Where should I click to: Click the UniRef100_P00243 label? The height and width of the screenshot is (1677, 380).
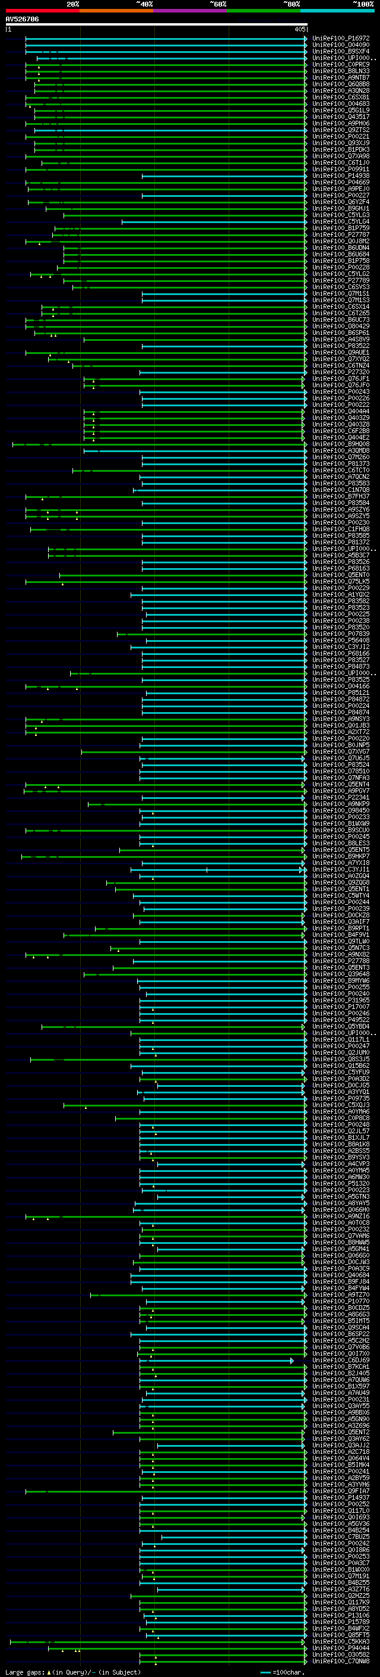341,392
